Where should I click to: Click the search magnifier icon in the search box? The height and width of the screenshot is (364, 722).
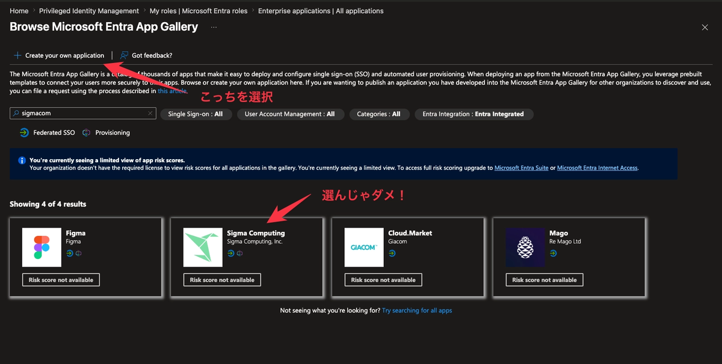(x=16, y=114)
